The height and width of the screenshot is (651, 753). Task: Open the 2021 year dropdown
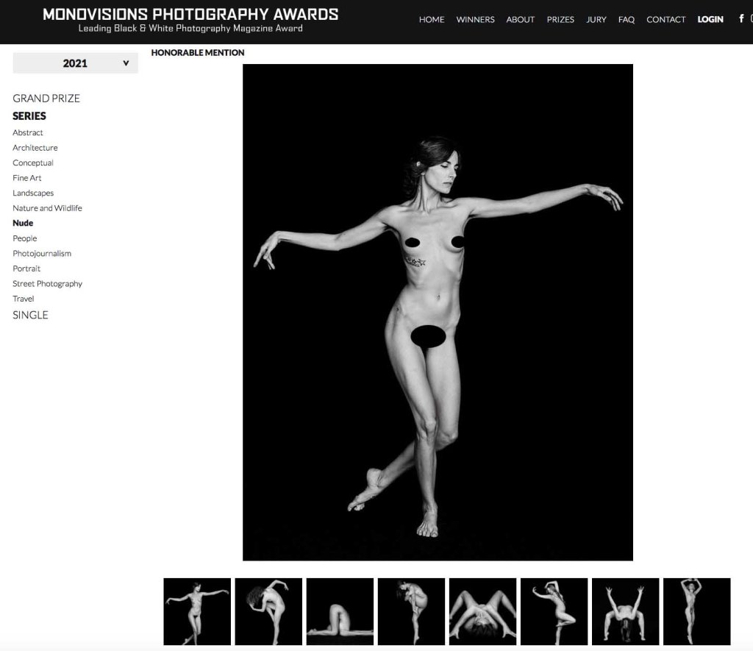[x=75, y=63]
